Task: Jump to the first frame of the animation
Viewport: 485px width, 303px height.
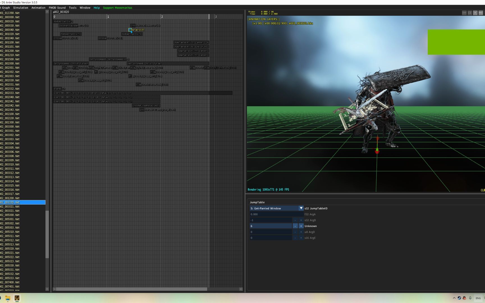Action: pos(464,13)
